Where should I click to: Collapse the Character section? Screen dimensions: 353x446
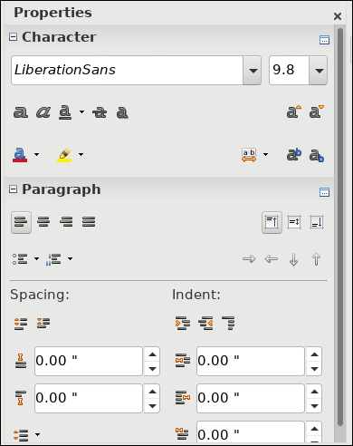tap(13, 37)
